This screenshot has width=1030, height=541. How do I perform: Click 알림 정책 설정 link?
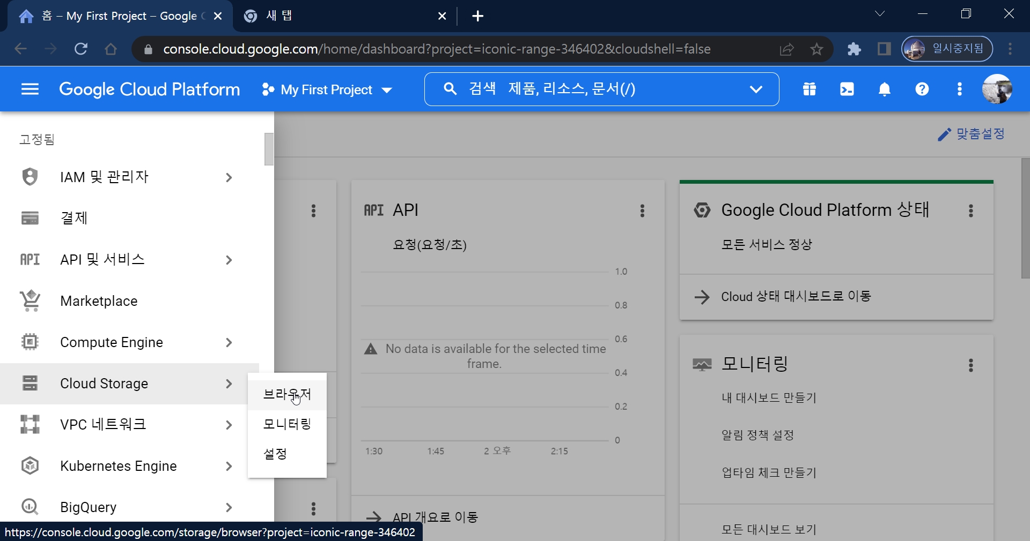coord(757,435)
